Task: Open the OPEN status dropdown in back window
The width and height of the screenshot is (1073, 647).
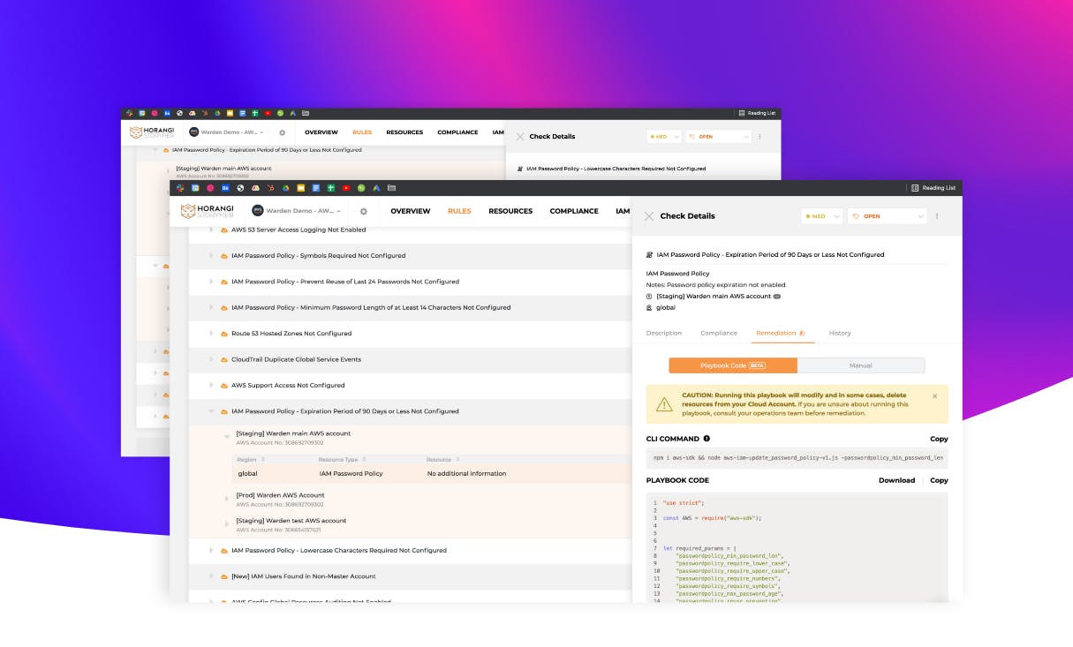Action: tap(718, 137)
